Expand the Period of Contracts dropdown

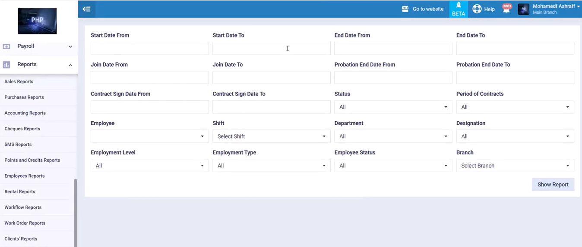[x=515, y=107]
